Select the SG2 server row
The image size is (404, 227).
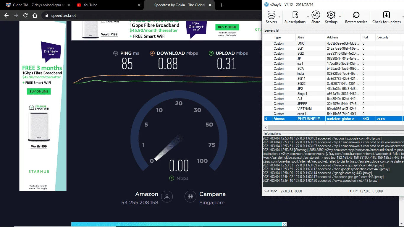[x=333, y=53]
